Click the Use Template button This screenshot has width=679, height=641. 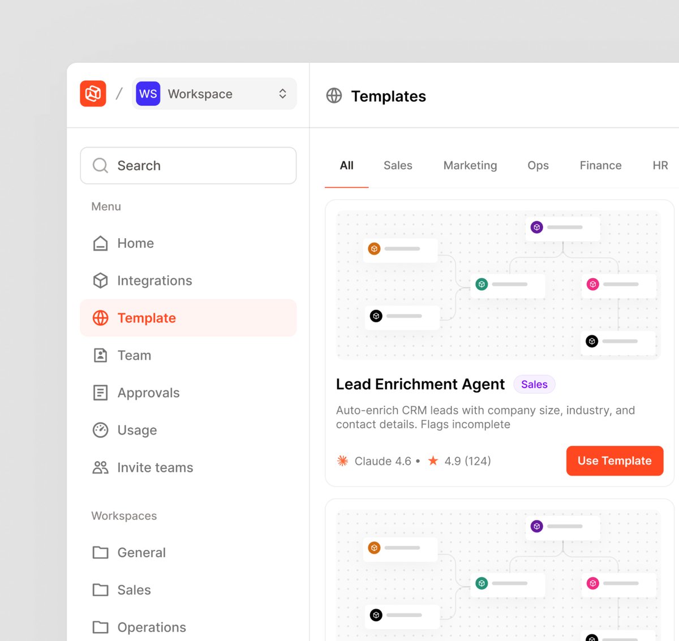(614, 461)
